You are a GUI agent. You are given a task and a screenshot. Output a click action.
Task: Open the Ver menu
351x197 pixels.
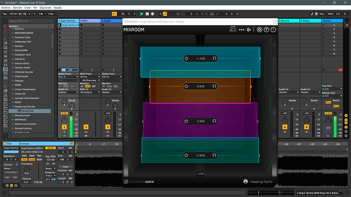pos(35,8)
